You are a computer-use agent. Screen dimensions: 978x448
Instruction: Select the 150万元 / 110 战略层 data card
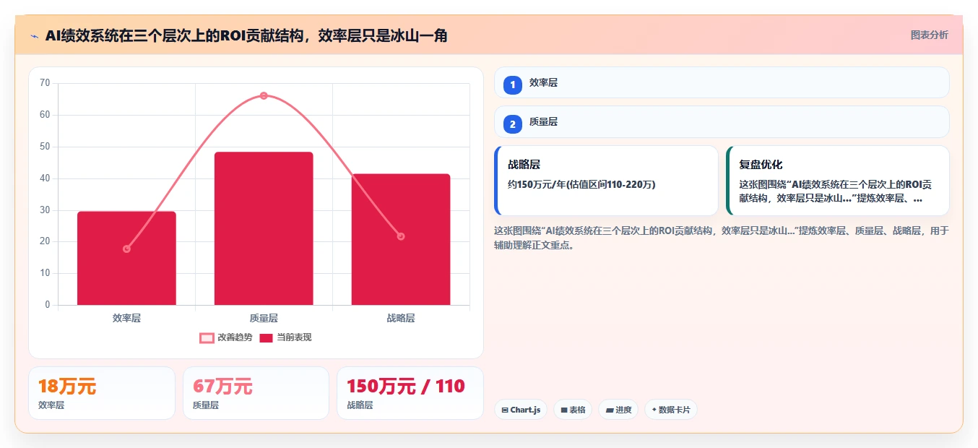coord(410,393)
